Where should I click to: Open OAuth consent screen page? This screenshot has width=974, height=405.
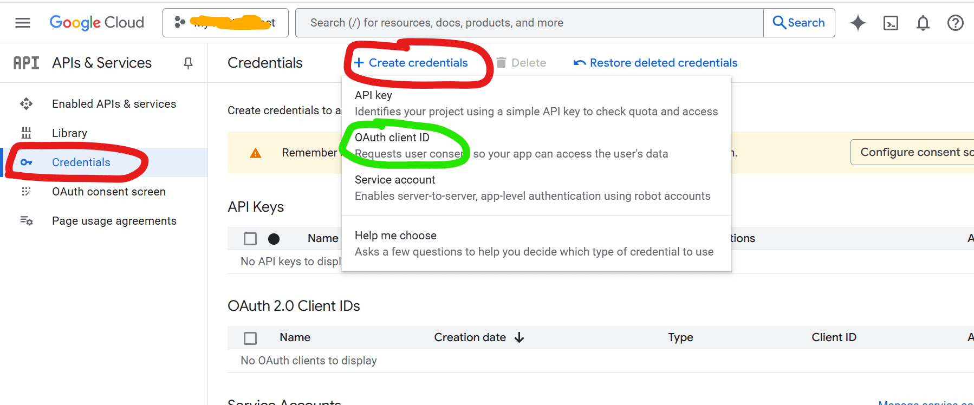(109, 192)
